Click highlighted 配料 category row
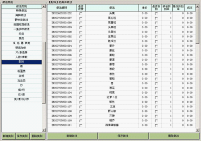 pos(21,62)
